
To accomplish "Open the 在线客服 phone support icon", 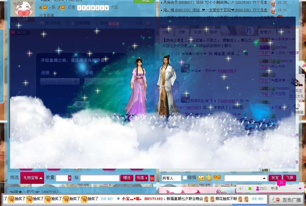I will coord(297,109).
